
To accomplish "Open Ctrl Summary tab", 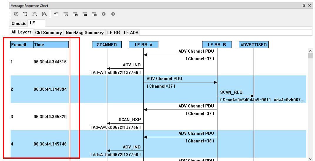I will 48,32.
